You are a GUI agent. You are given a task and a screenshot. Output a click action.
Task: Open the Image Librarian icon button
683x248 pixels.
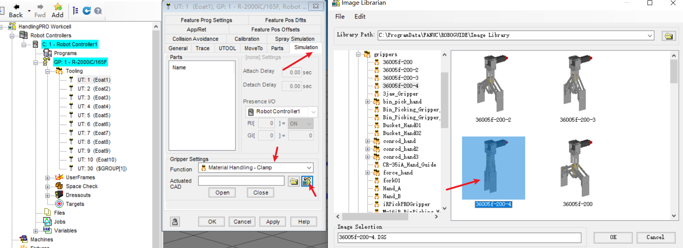(x=307, y=181)
